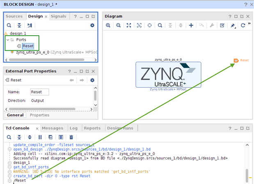Go to next object arrow
The width and height of the screenshot is (254, 184).
(x=82, y=80)
